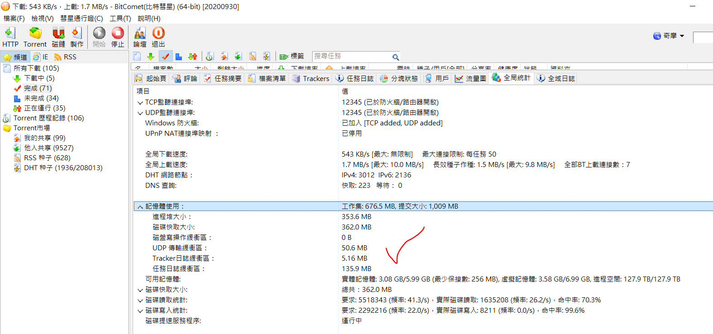713x334 pixels.
Task: Open the forum (論壇) toolbar icon
Action: (140, 37)
